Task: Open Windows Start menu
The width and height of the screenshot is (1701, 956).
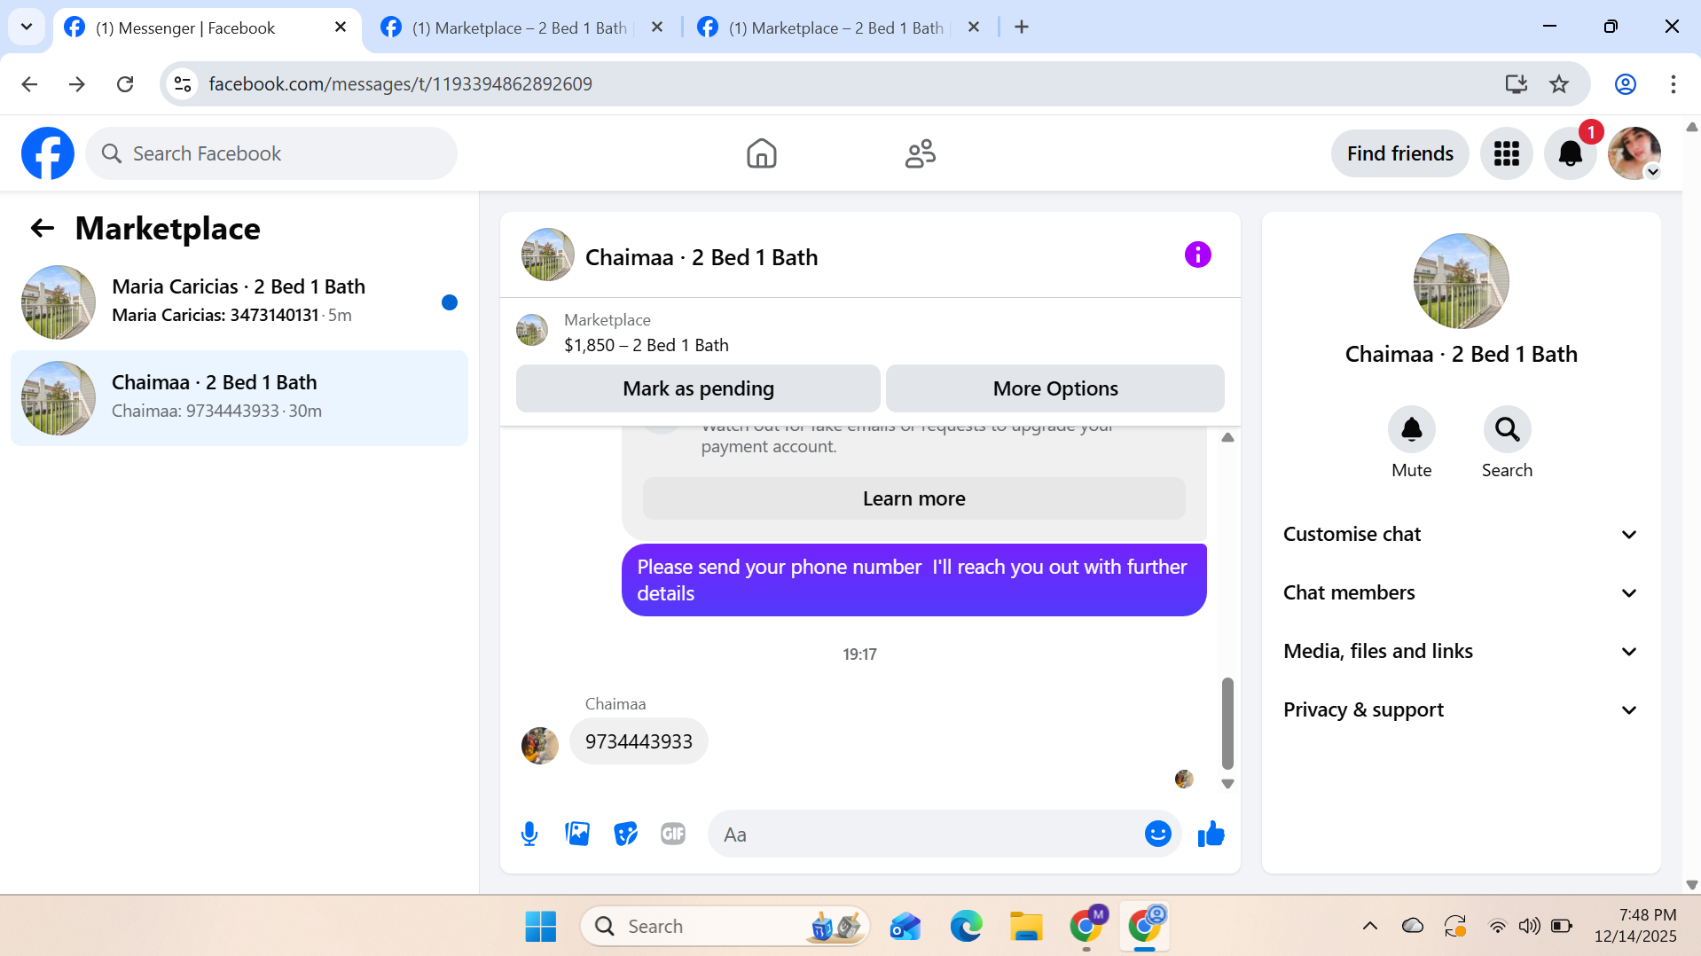Action: [x=540, y=927]
